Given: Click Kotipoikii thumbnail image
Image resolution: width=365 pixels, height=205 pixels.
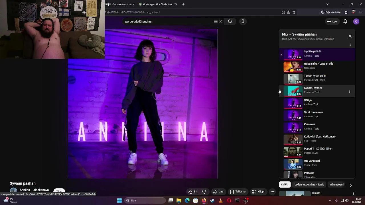Looking at the screenshot, I should [x=293, y=140].
